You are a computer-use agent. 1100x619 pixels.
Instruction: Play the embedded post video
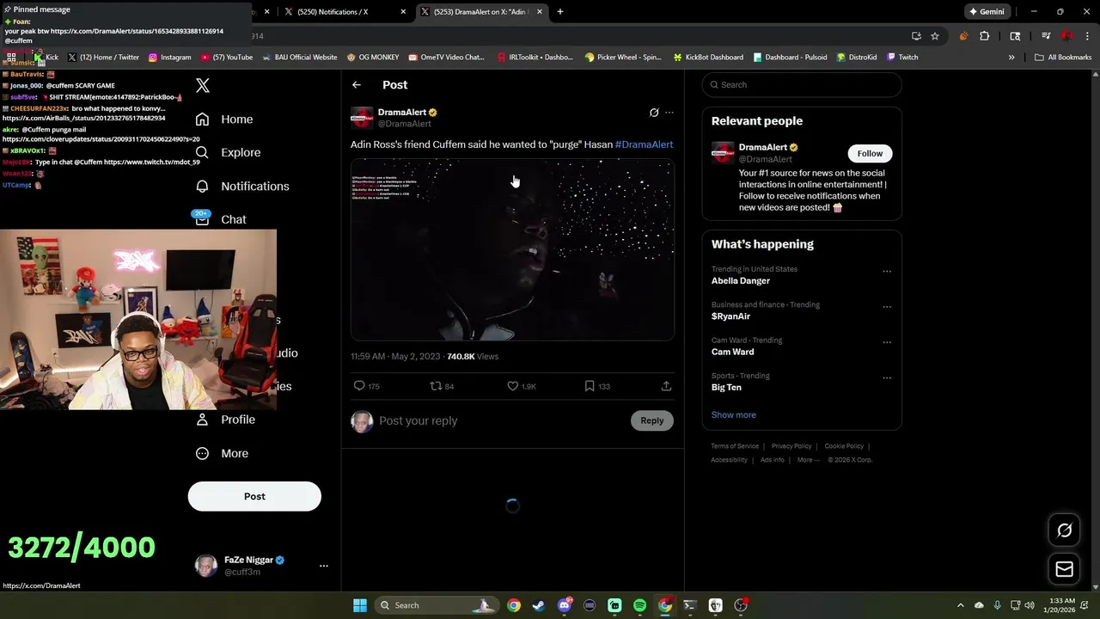512,250
